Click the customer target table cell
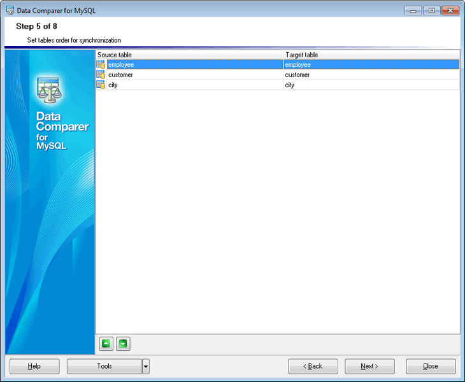This screenshot has width=465, height=382. pyautogui.click(x=371, y=74)
